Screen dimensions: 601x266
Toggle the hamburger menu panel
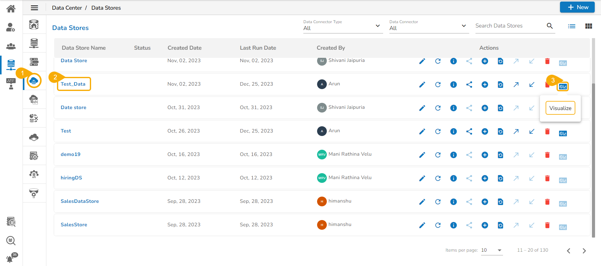(34, 8)
